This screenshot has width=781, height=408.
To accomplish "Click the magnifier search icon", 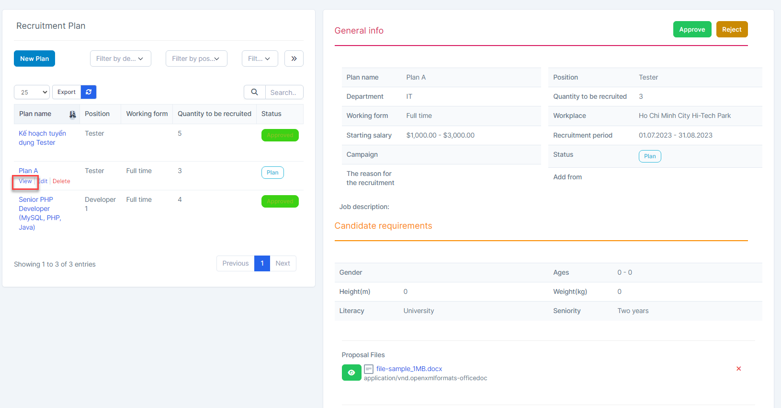I will click(x=255, y=92).
